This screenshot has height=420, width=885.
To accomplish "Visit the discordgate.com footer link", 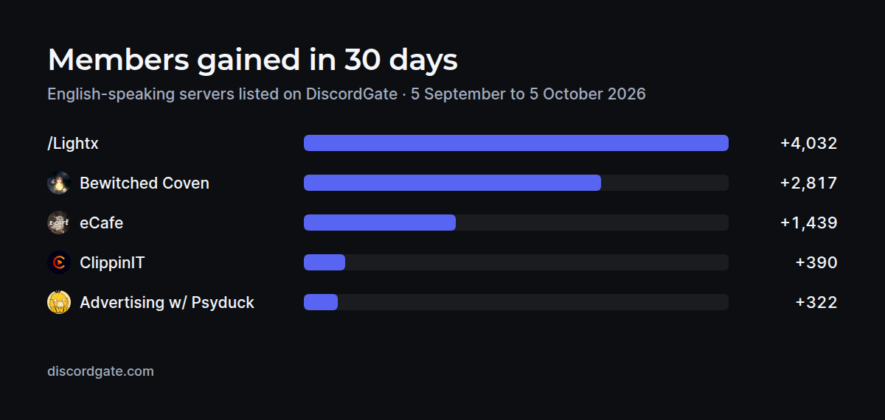I will (x=100, y=371).
